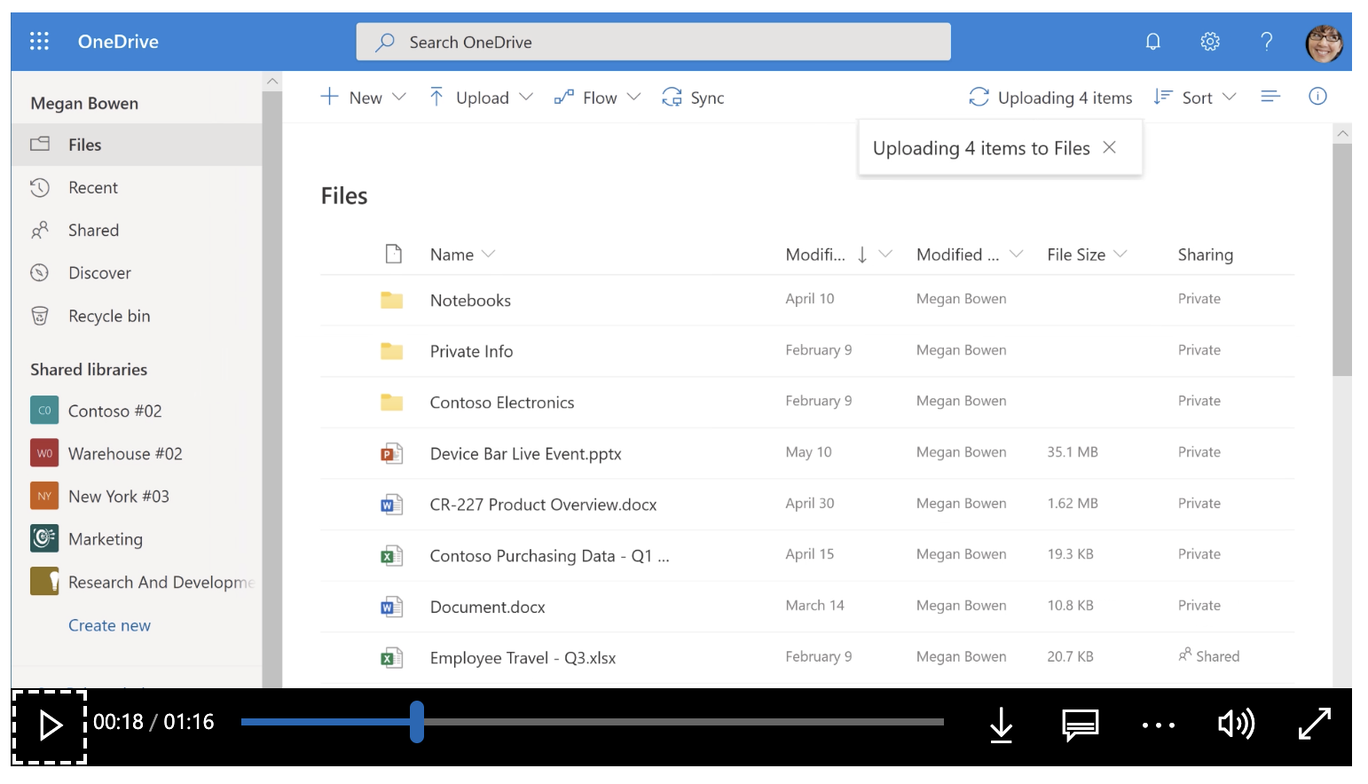Click the search magnifier icon

(385, 42)
